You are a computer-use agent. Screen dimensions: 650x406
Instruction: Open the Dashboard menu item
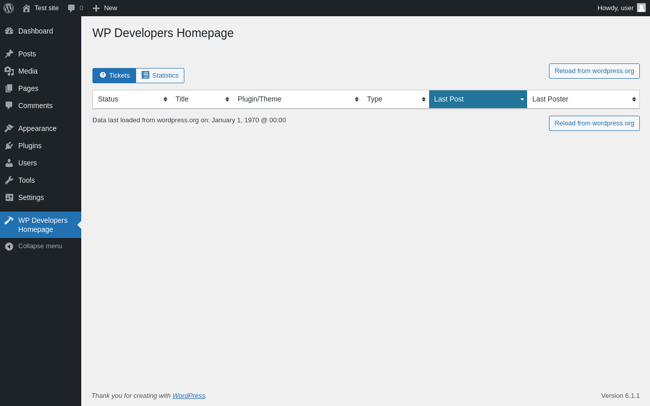(x=41, y=31)
